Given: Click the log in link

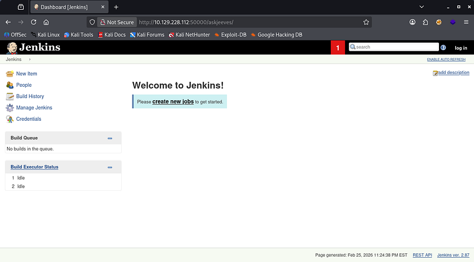Looking at the screenshot, I should (461, 48).
